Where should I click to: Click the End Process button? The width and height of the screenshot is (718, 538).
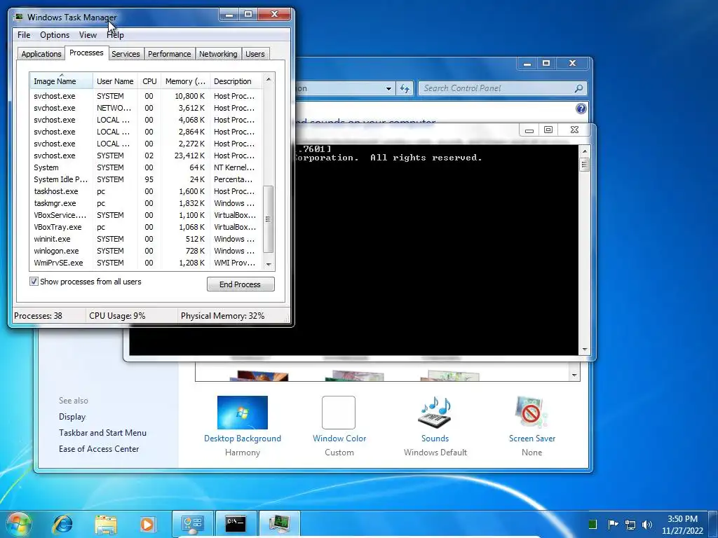tap(241, 284)
